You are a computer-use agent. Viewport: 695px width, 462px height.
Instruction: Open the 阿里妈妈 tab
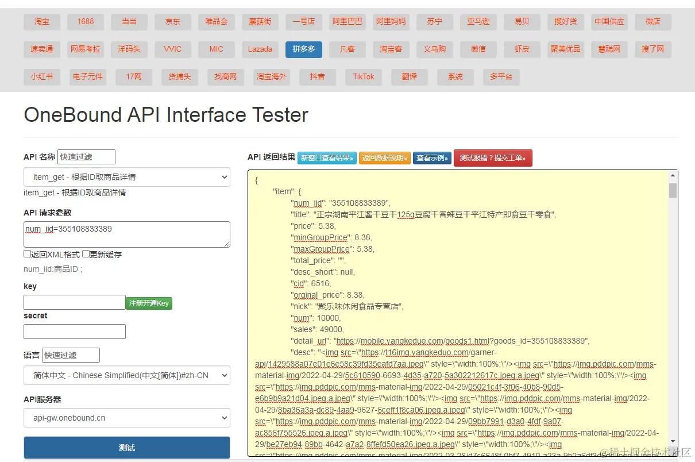[391, 22]
